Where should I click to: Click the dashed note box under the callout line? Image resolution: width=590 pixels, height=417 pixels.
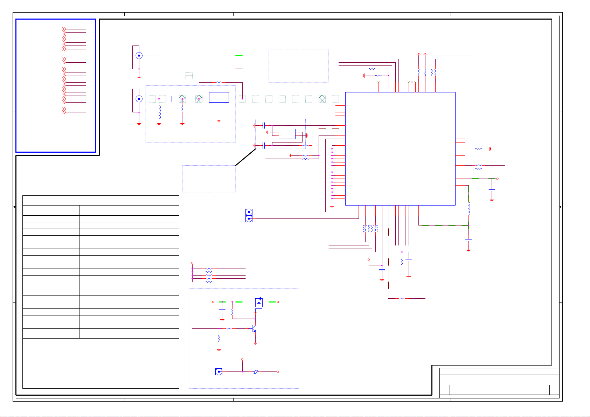(209, 179)
